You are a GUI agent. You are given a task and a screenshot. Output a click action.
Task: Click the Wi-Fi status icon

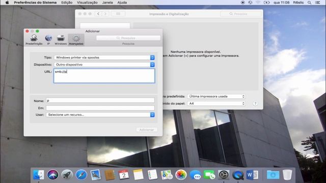pos(258,3)
